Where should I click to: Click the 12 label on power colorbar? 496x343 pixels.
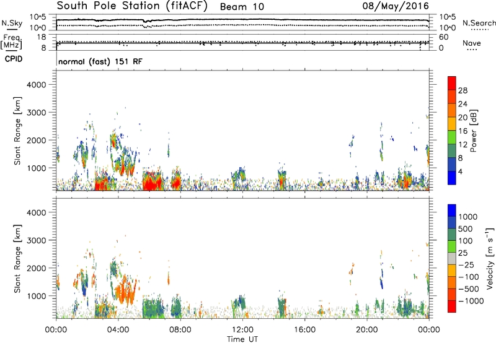(463, 145)
